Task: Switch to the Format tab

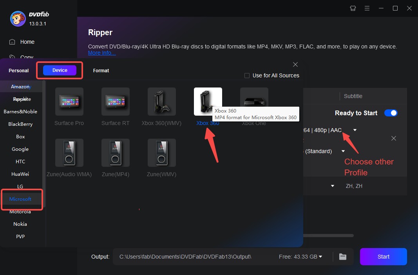Action: tap(101, 71)
